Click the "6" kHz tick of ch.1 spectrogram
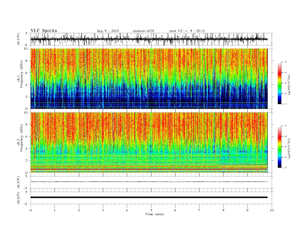 (27, 73)
